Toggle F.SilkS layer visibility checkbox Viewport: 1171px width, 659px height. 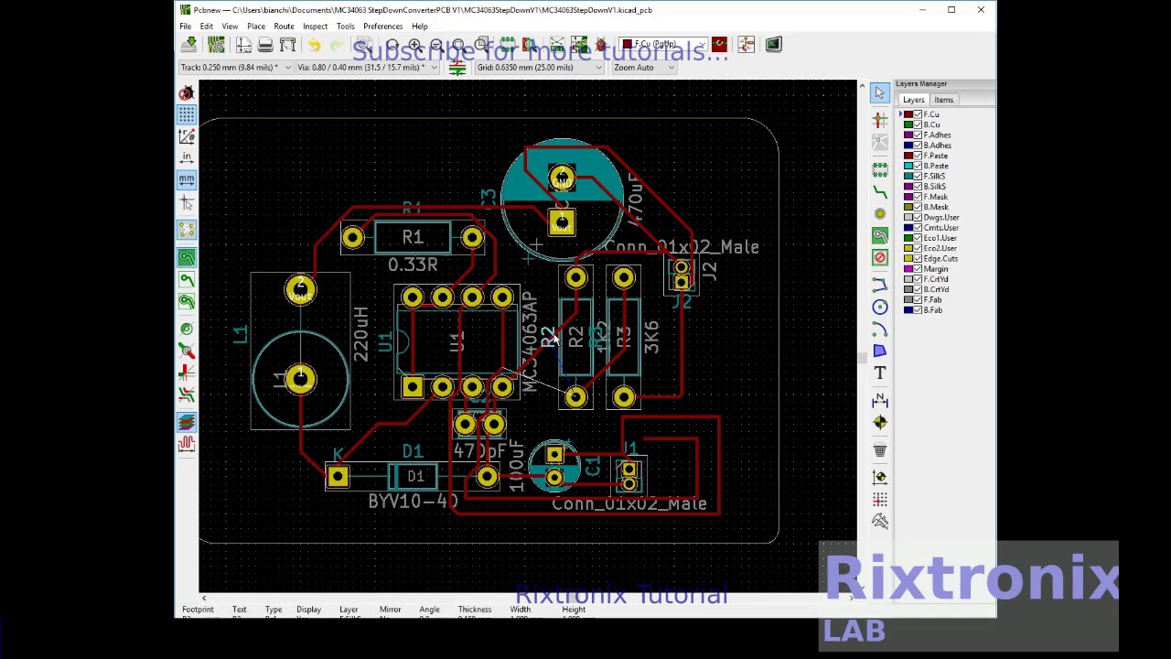[x=918, y=177]
